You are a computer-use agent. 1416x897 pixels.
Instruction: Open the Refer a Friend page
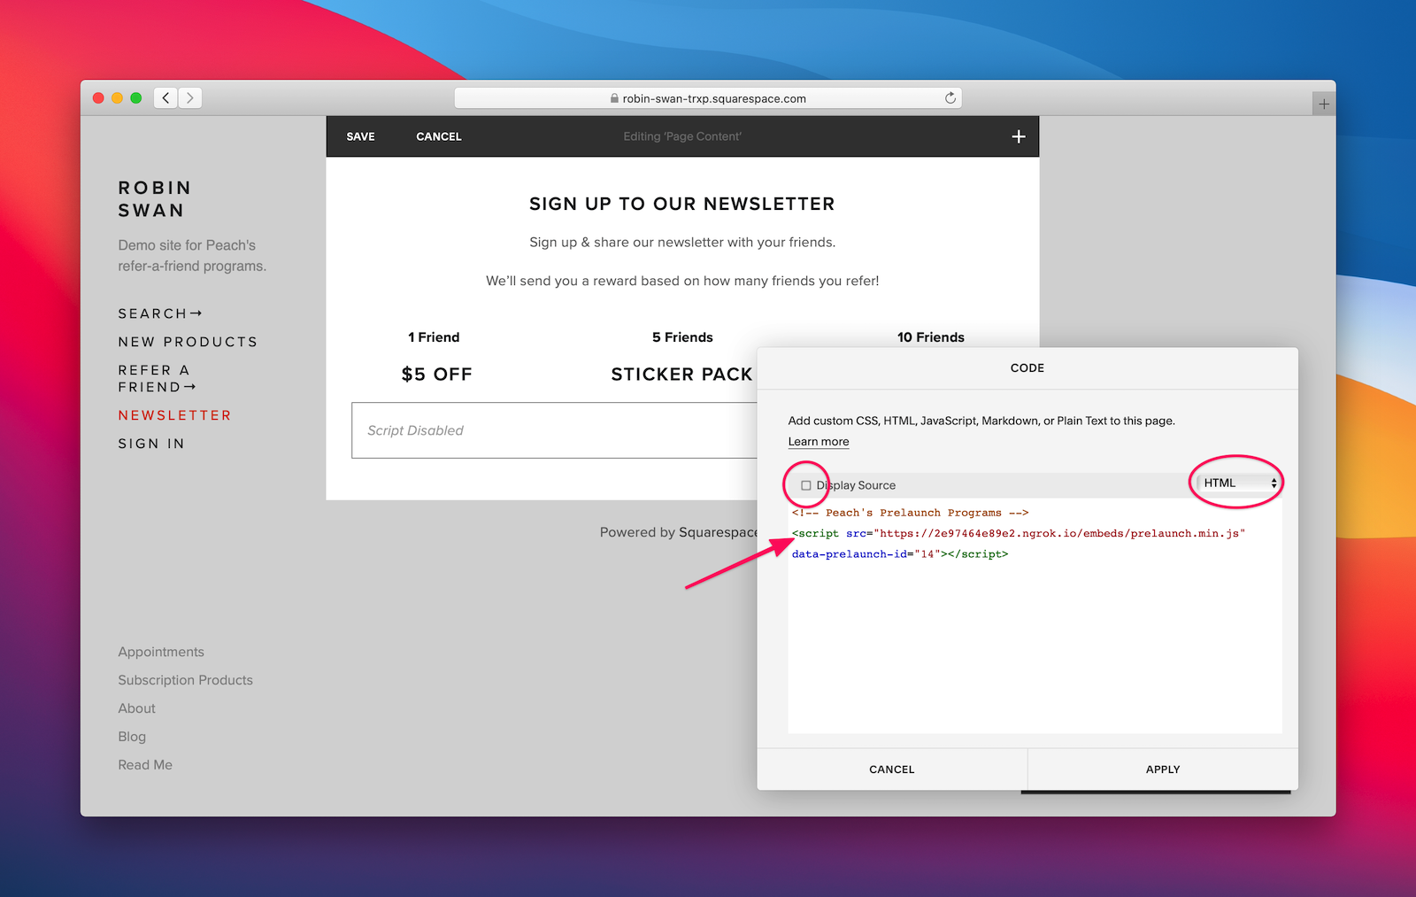coord(157,378)
